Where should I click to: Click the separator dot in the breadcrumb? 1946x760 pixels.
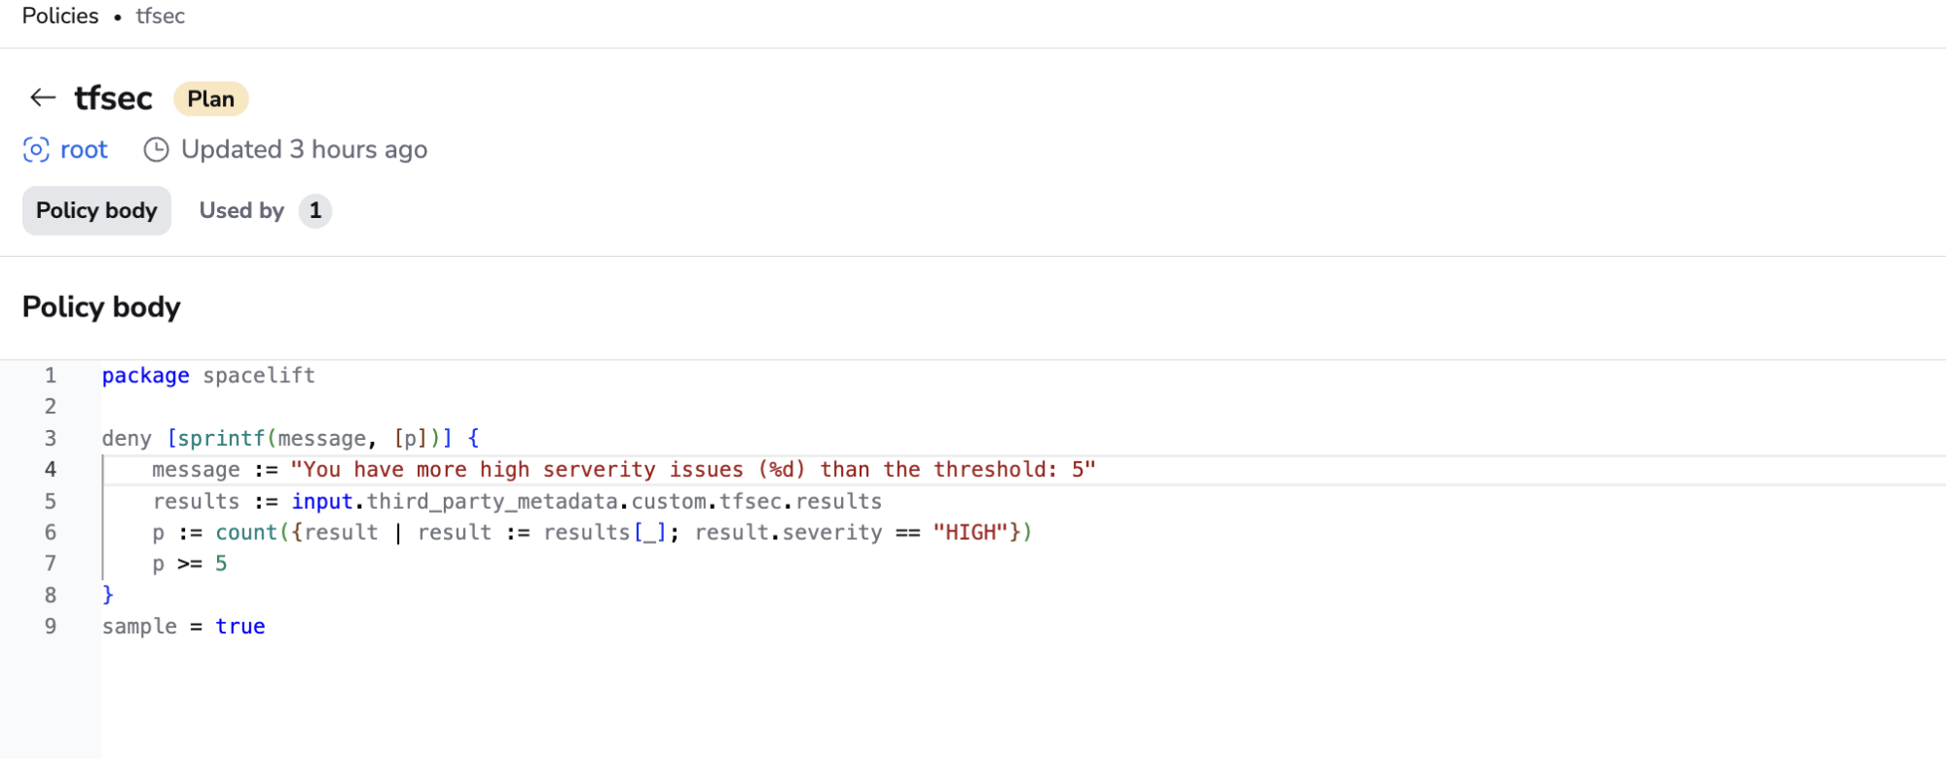click(118, 17)
